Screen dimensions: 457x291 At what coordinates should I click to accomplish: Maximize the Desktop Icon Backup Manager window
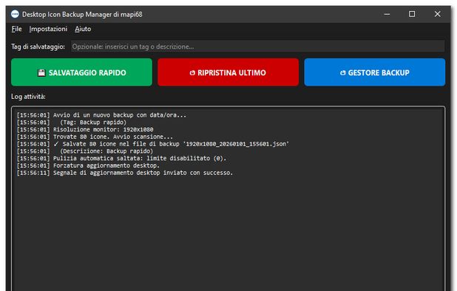(412, 14)
